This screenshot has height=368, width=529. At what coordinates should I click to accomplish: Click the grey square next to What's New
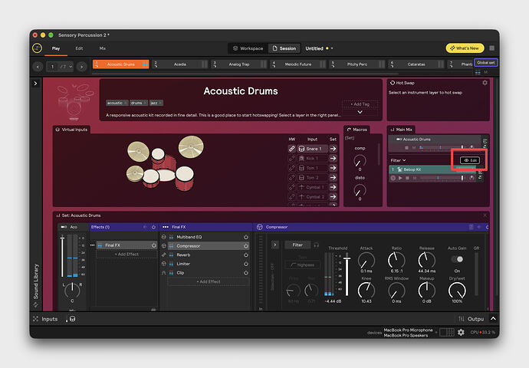pyautogui.click(x=492, y=48)
